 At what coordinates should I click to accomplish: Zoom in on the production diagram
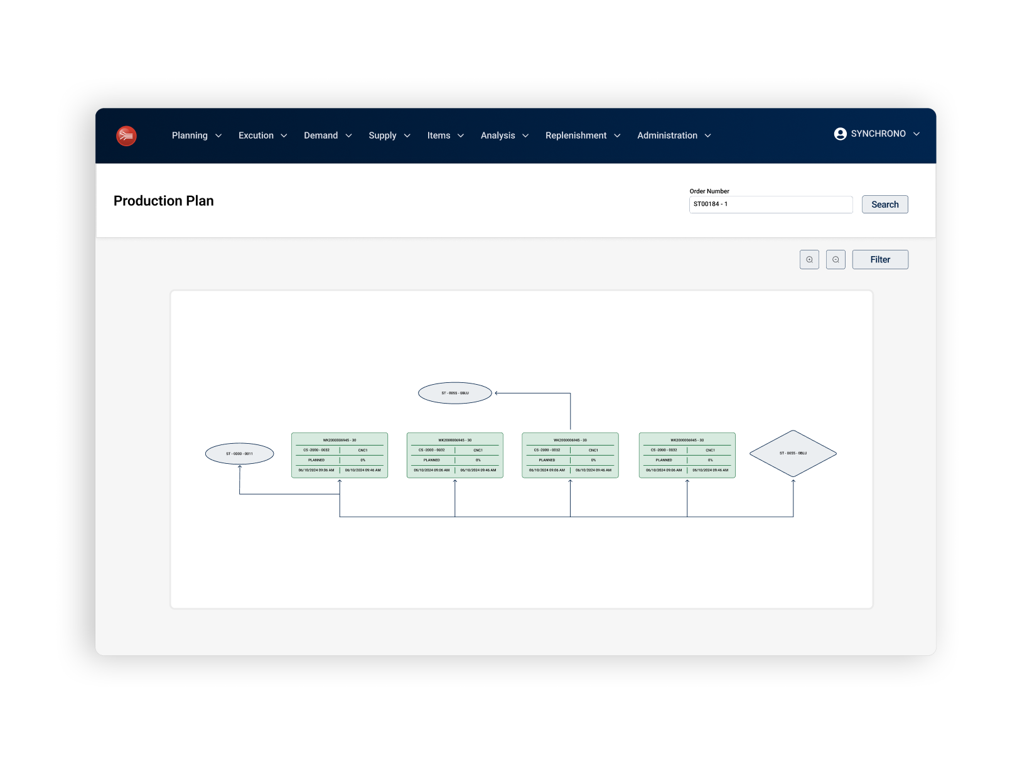coord(809,260)
